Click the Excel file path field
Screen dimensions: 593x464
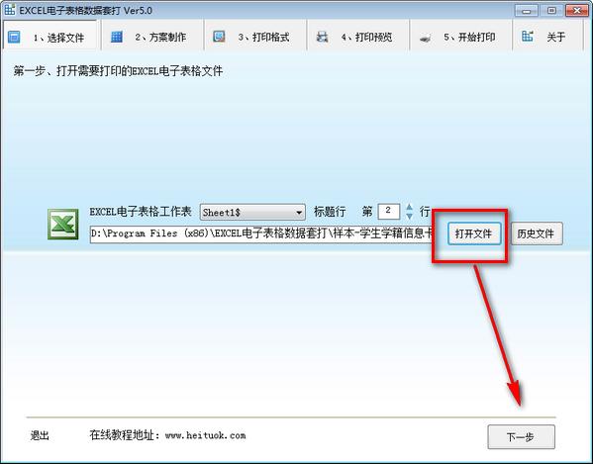261,233
